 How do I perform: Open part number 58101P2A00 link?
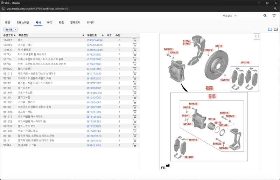[x=94, y=74]
